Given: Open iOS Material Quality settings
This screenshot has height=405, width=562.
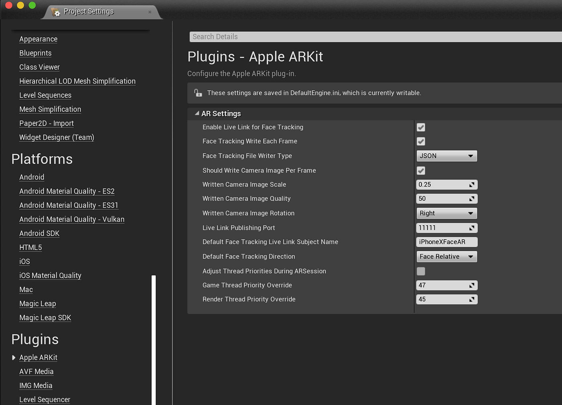Looking at the screenshot, I should [x=50, y=275].
